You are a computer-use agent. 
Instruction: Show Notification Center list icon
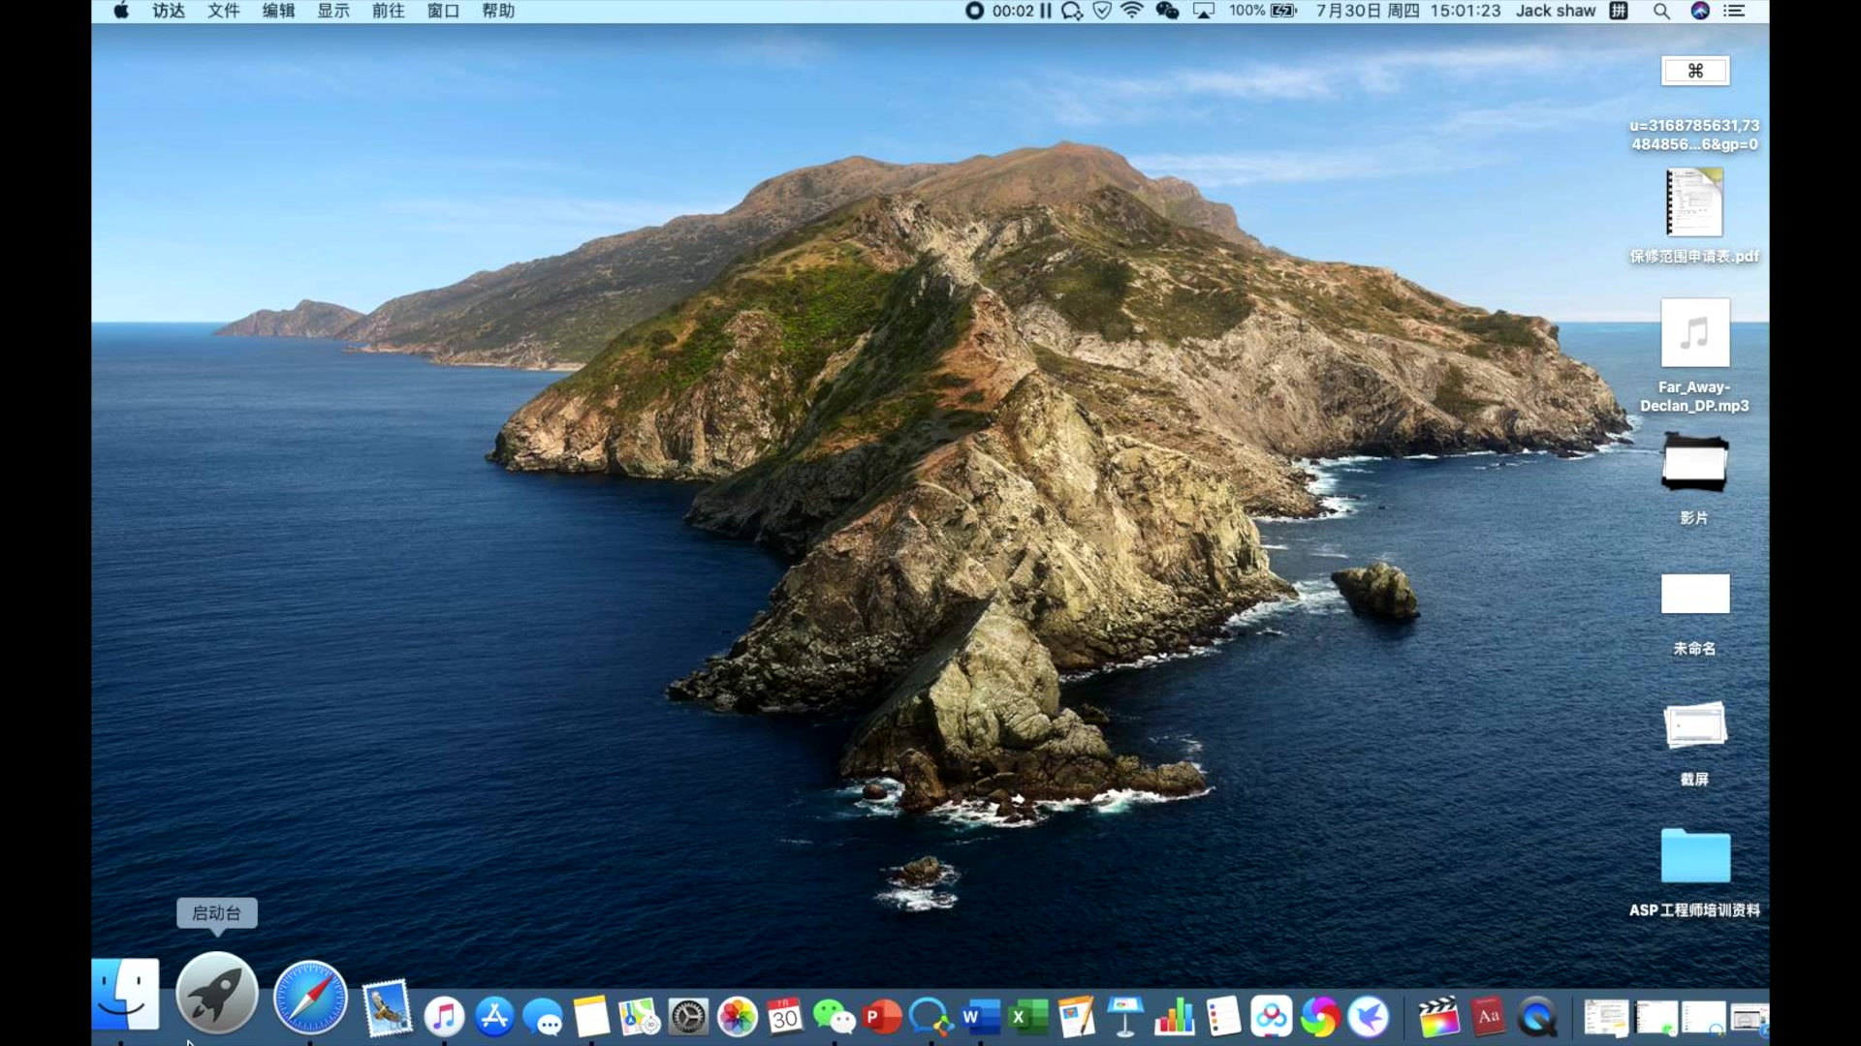pos(1734,11)
